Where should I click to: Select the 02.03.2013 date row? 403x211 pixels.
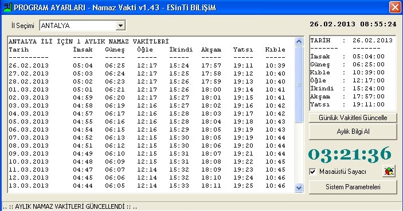coord(147,97)
